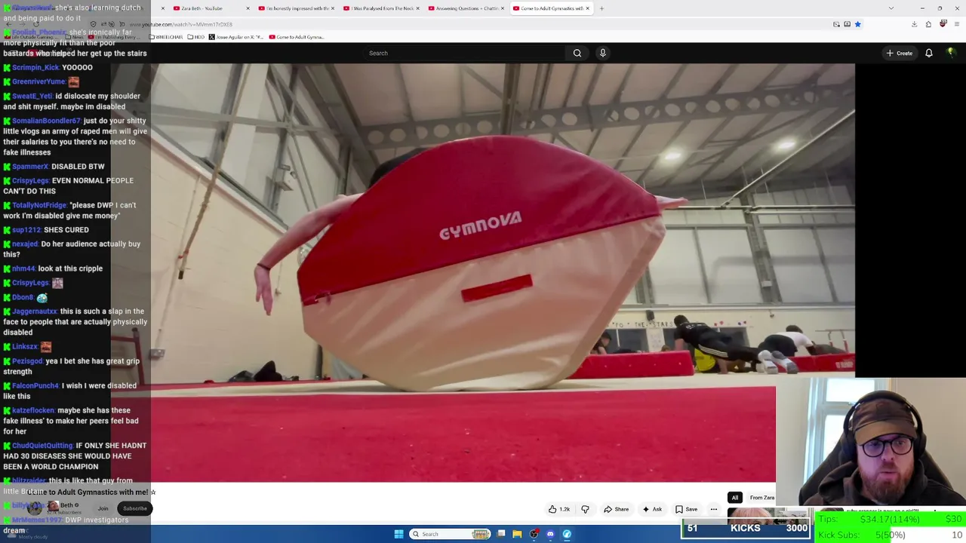Image resolution: width=966 pixels, height=543 pixels.
Task: Join the Beth channel membership
Action: tap(103, 508)
